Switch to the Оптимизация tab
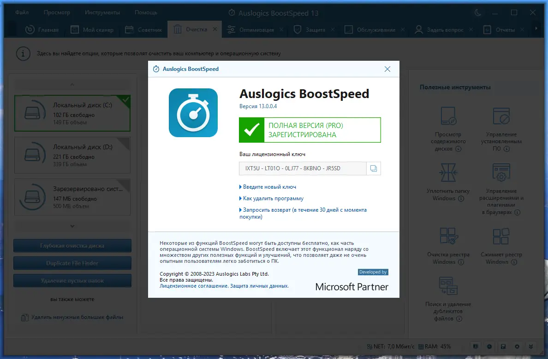 [x=251, y=29]
